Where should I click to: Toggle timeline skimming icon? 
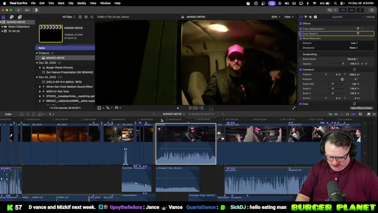[336, 114]
